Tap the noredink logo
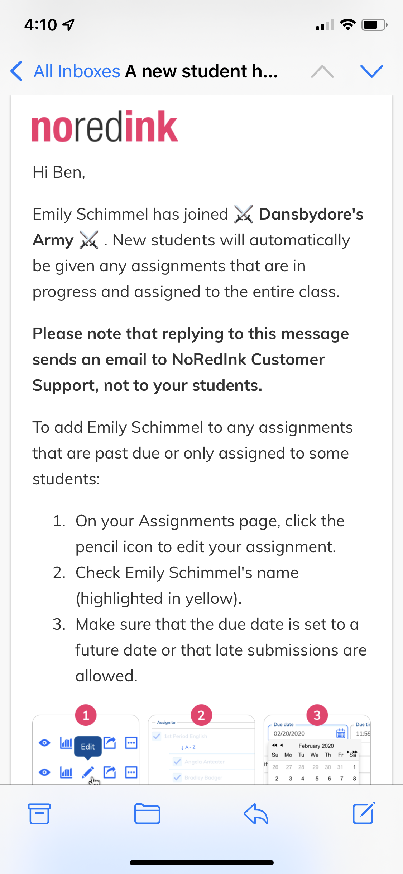Screen dimensions: 403x874 (105, 126)
